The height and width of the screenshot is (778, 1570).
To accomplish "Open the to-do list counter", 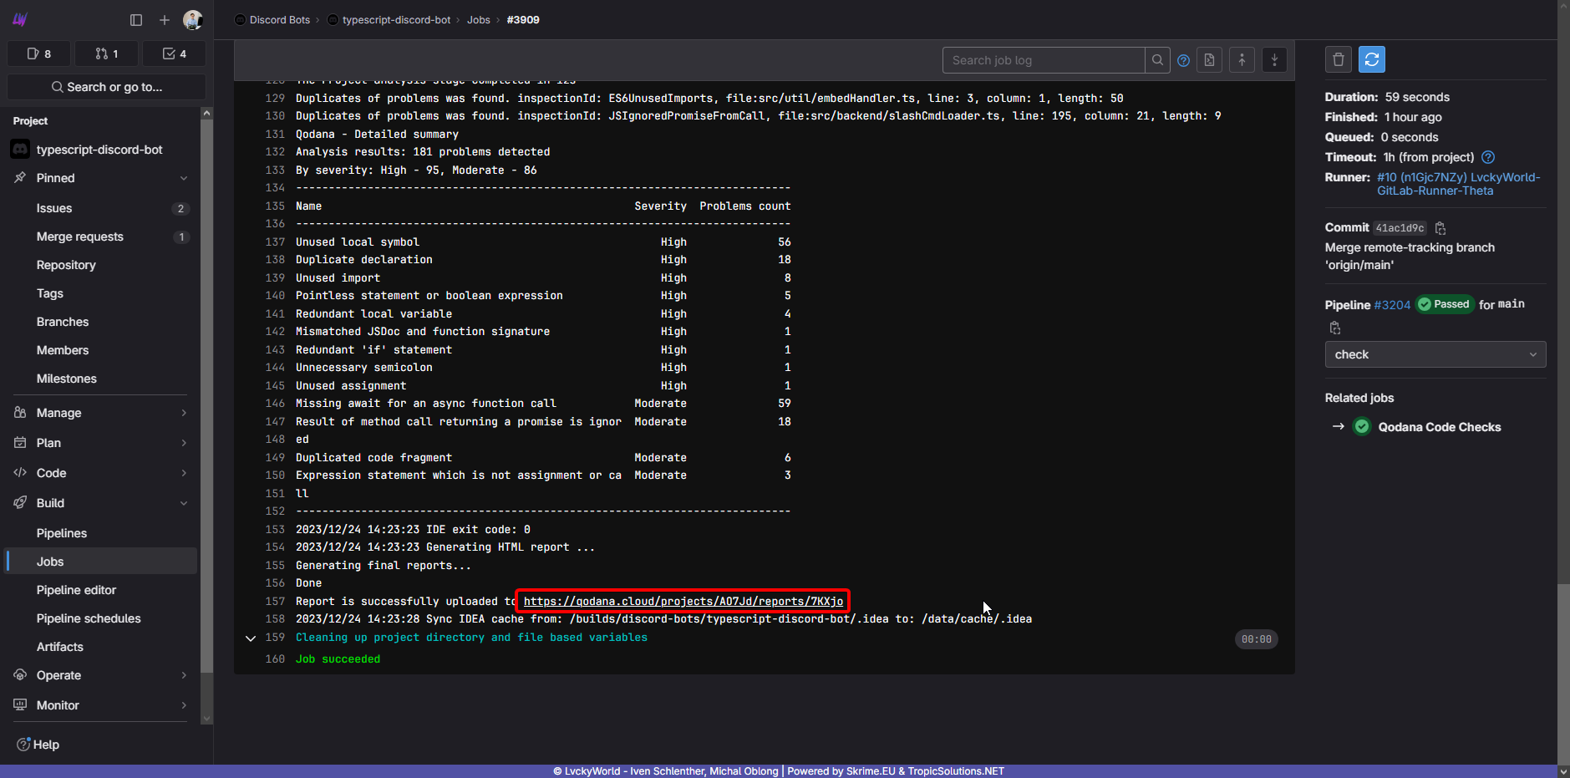I will point(174,53).
